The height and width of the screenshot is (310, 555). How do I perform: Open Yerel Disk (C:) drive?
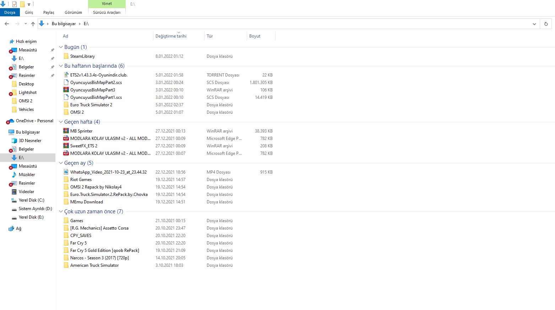click(31, 200)
